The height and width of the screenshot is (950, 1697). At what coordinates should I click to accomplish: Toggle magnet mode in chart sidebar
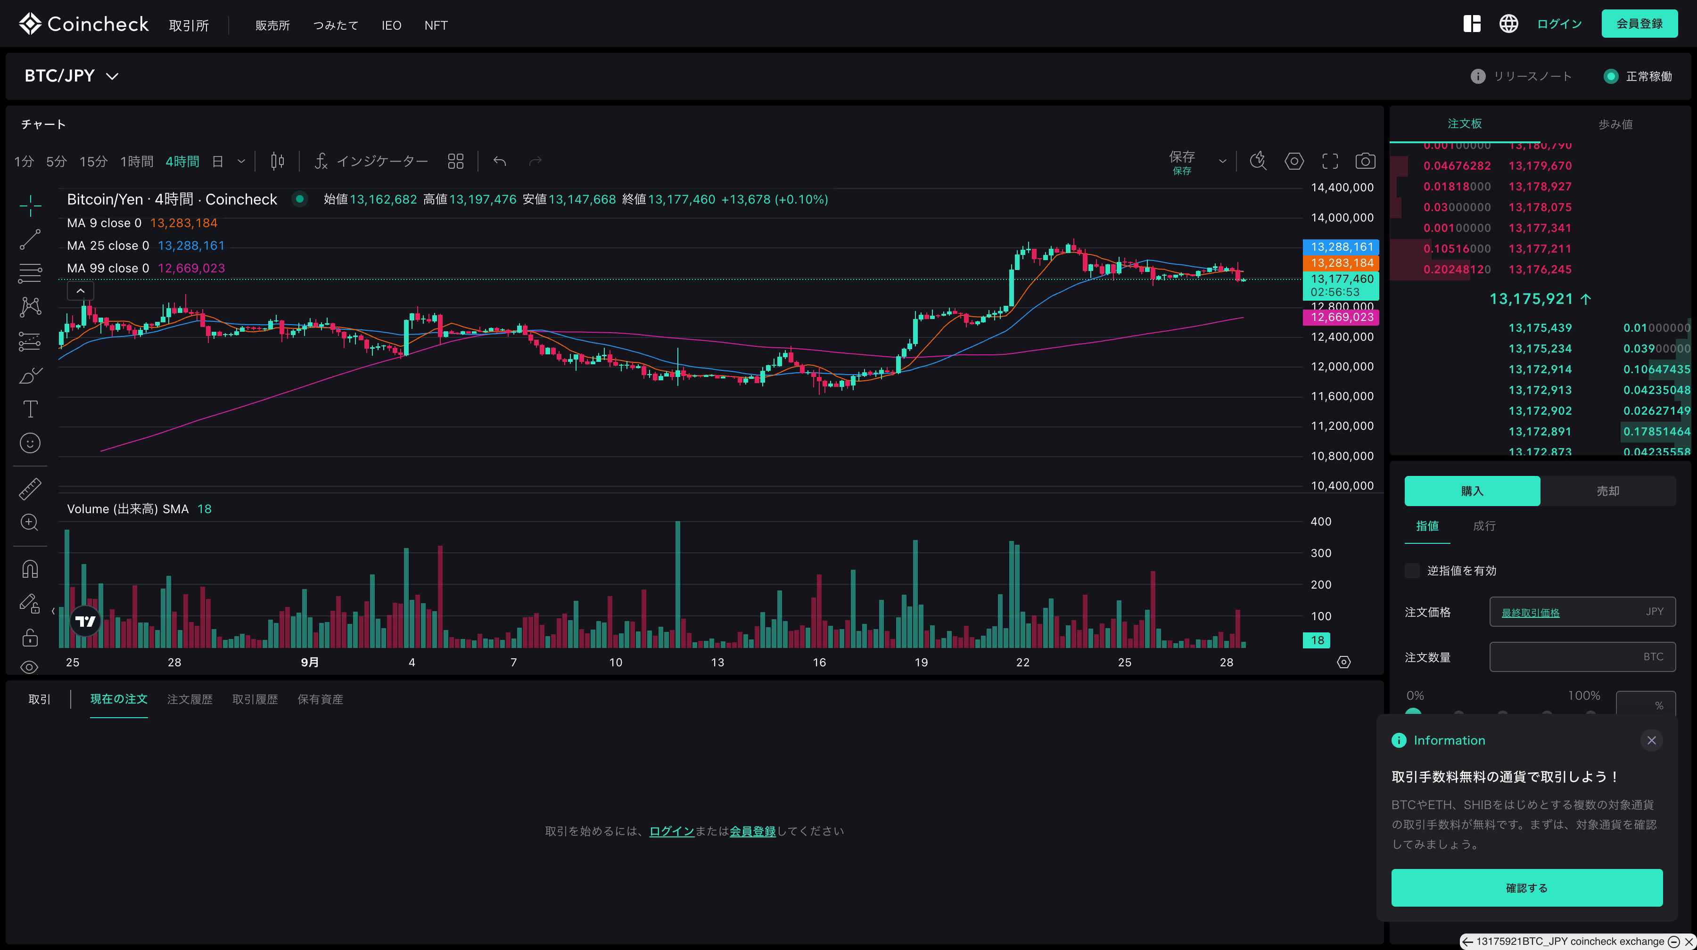30,569
